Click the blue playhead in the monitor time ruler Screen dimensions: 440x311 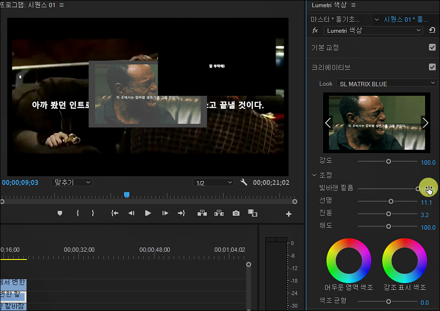126,194
